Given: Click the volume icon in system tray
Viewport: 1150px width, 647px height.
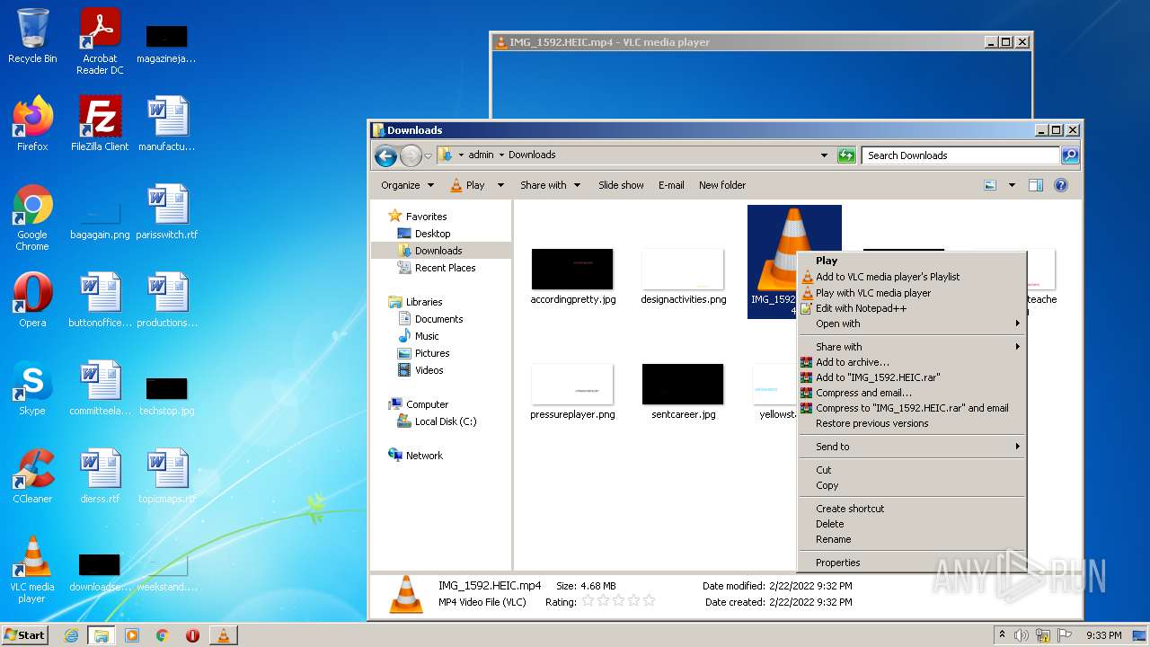Looking at the screenshot, I should (x=1022, y=635).
